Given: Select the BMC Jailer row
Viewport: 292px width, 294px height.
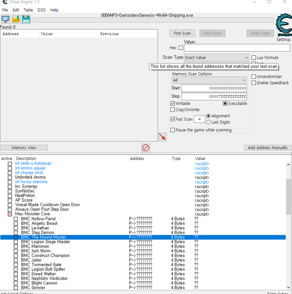Looking at the screenshot, I should point(143,260).
